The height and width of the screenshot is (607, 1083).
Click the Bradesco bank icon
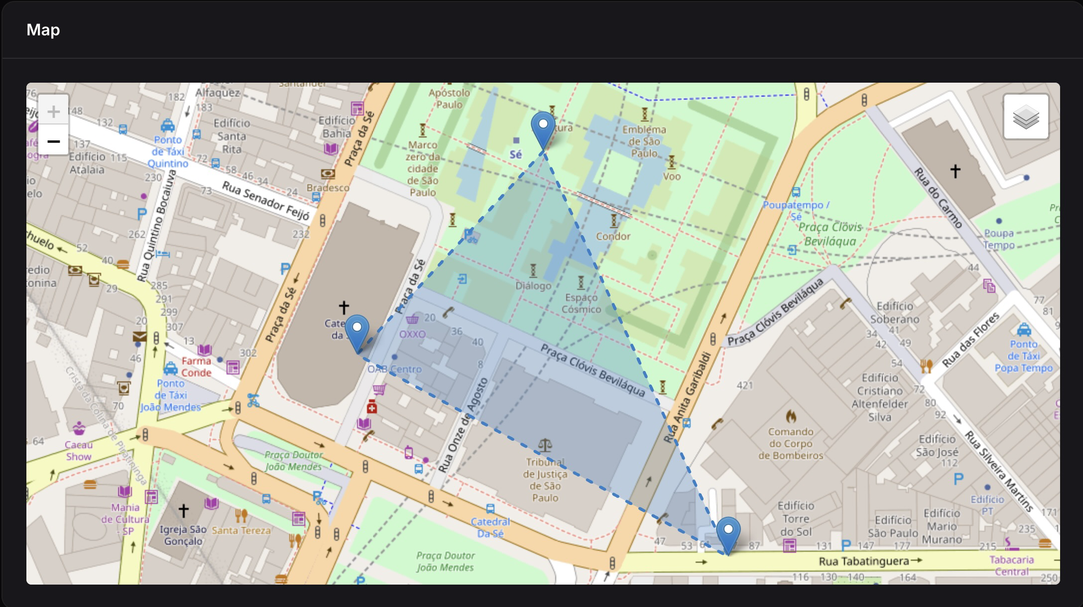328,174
